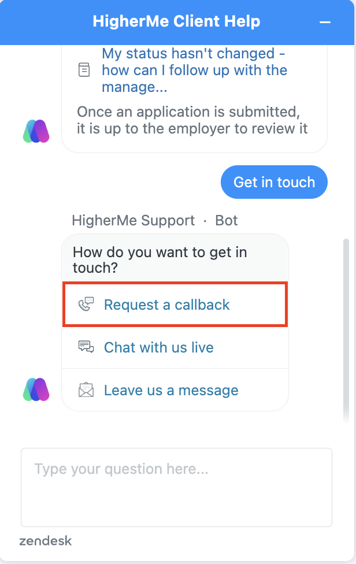Image resolution: width=356 pixels, height=564 pixels.
Task: Click the Get in touch message bubble
Action: click(x=274, y=182)
